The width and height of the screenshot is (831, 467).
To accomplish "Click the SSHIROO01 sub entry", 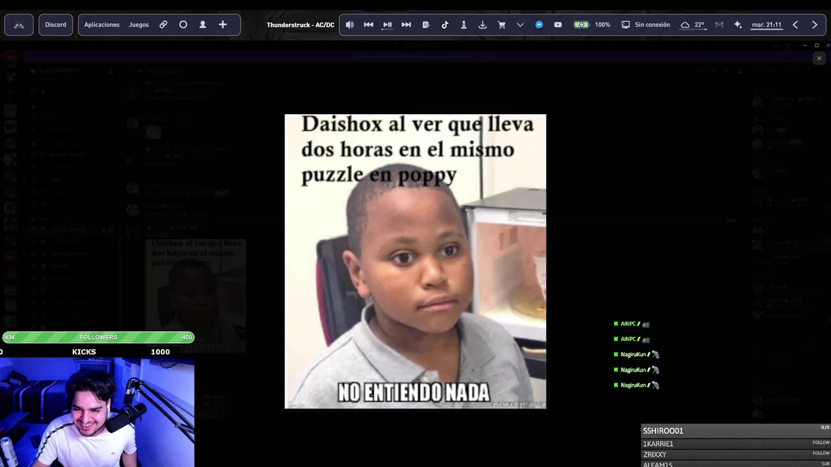I will (736, 431).
